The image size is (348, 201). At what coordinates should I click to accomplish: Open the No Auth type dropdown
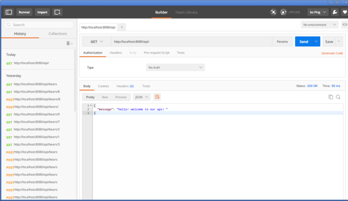pyautogui.click(x=175, y=67)
